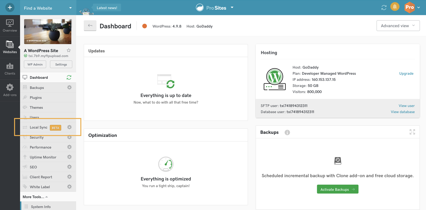Open the Find a Website dropdown
This screenshot has height=210, width=426.
click(x=48, y=8)
